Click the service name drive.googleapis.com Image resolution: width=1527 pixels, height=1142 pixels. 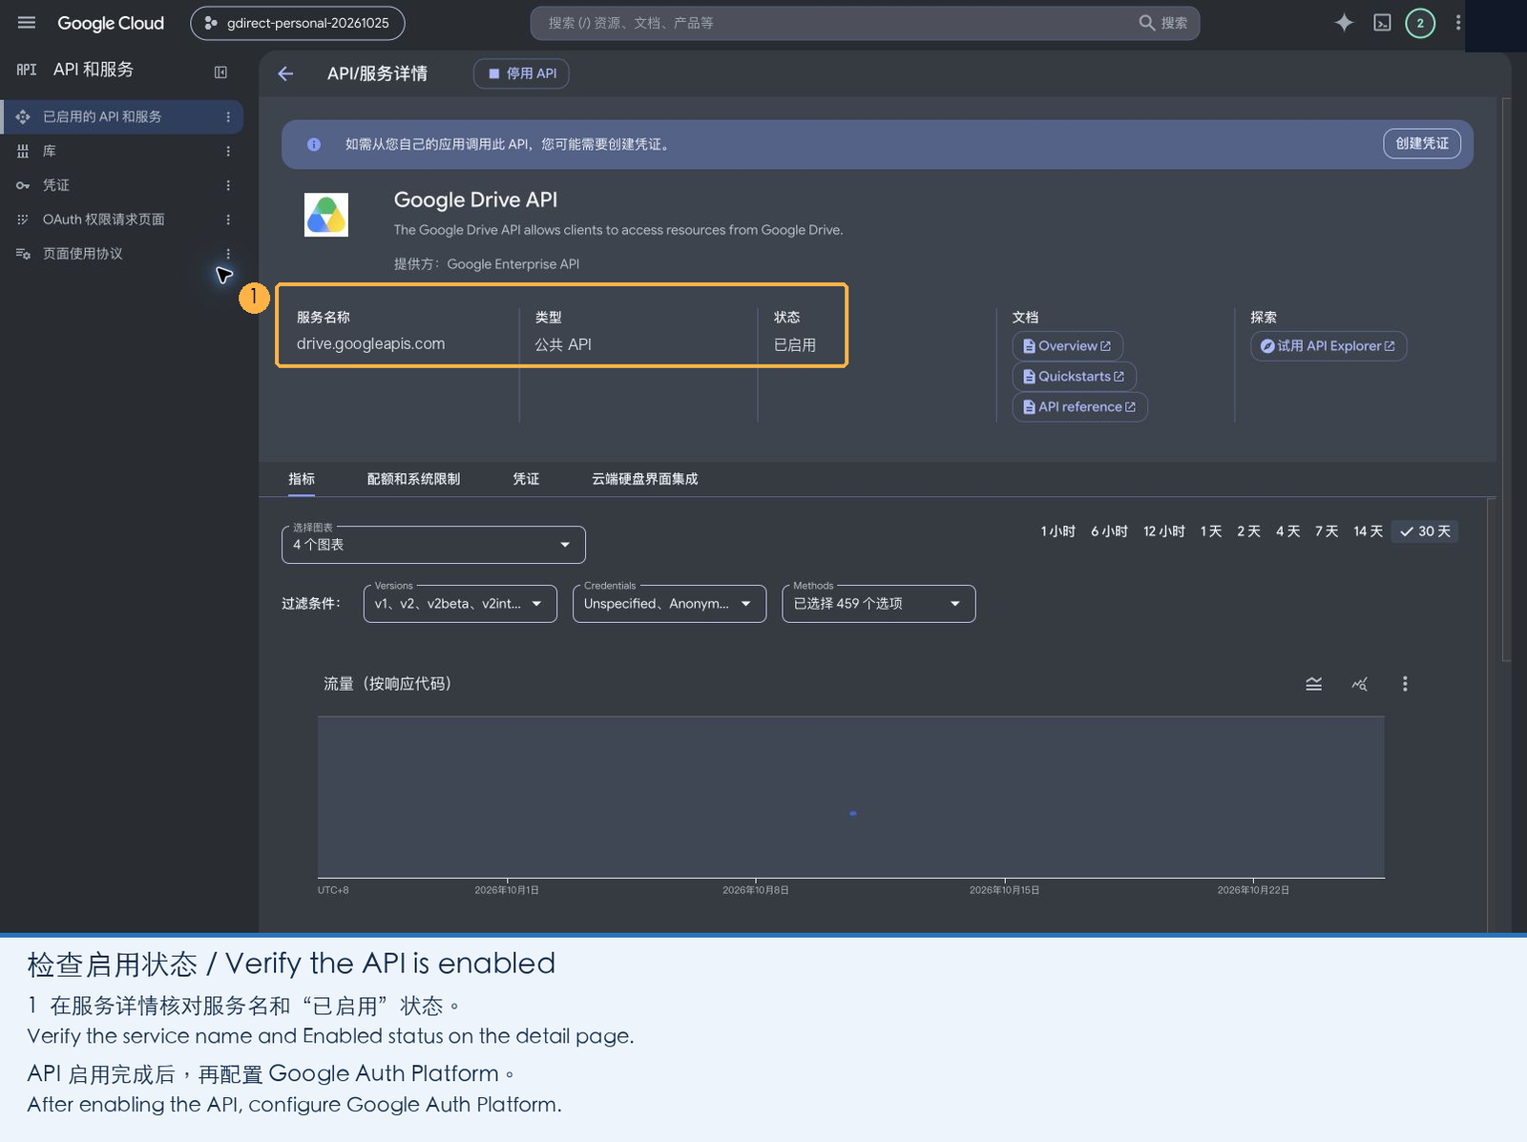[x=370, y=343]
